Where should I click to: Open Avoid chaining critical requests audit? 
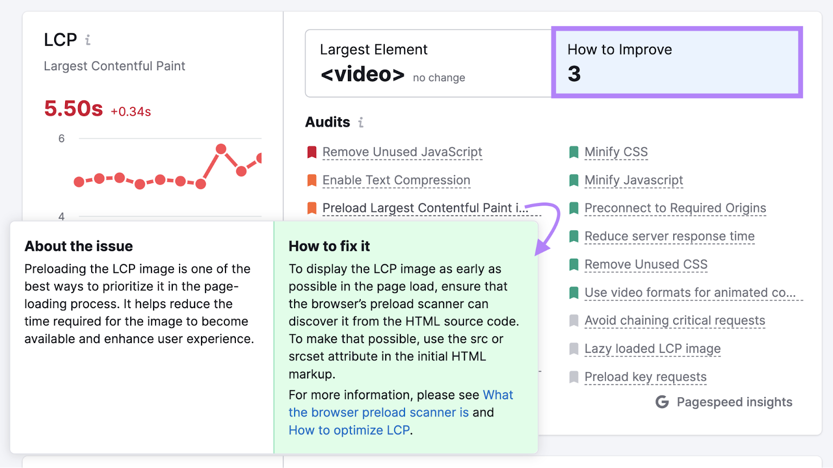pyautogui.click(x=675, y=321)
